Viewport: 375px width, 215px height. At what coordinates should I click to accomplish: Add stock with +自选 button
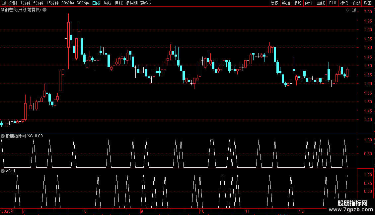pos(356,3)
